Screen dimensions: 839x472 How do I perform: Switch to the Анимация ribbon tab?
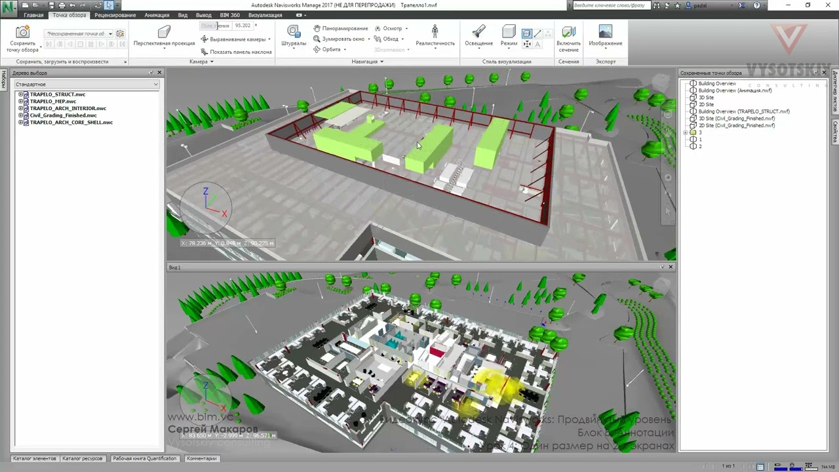(157, 15)
